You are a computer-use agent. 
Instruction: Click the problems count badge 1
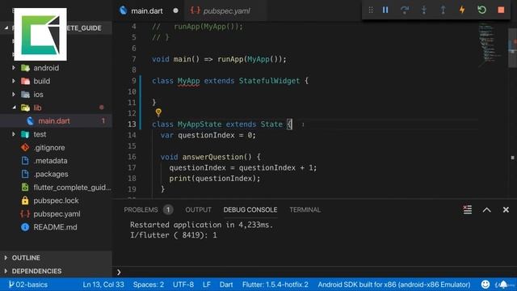[168, 210]
